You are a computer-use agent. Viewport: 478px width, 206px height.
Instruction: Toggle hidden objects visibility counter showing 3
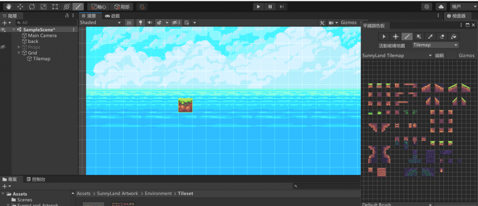point(176,22)
